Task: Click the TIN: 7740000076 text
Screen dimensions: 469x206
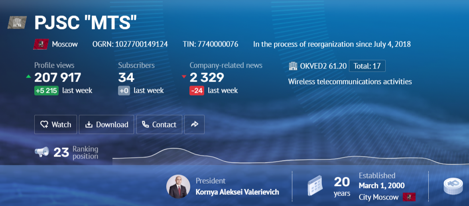Action: pyautogui.click(x=210, y=44)
